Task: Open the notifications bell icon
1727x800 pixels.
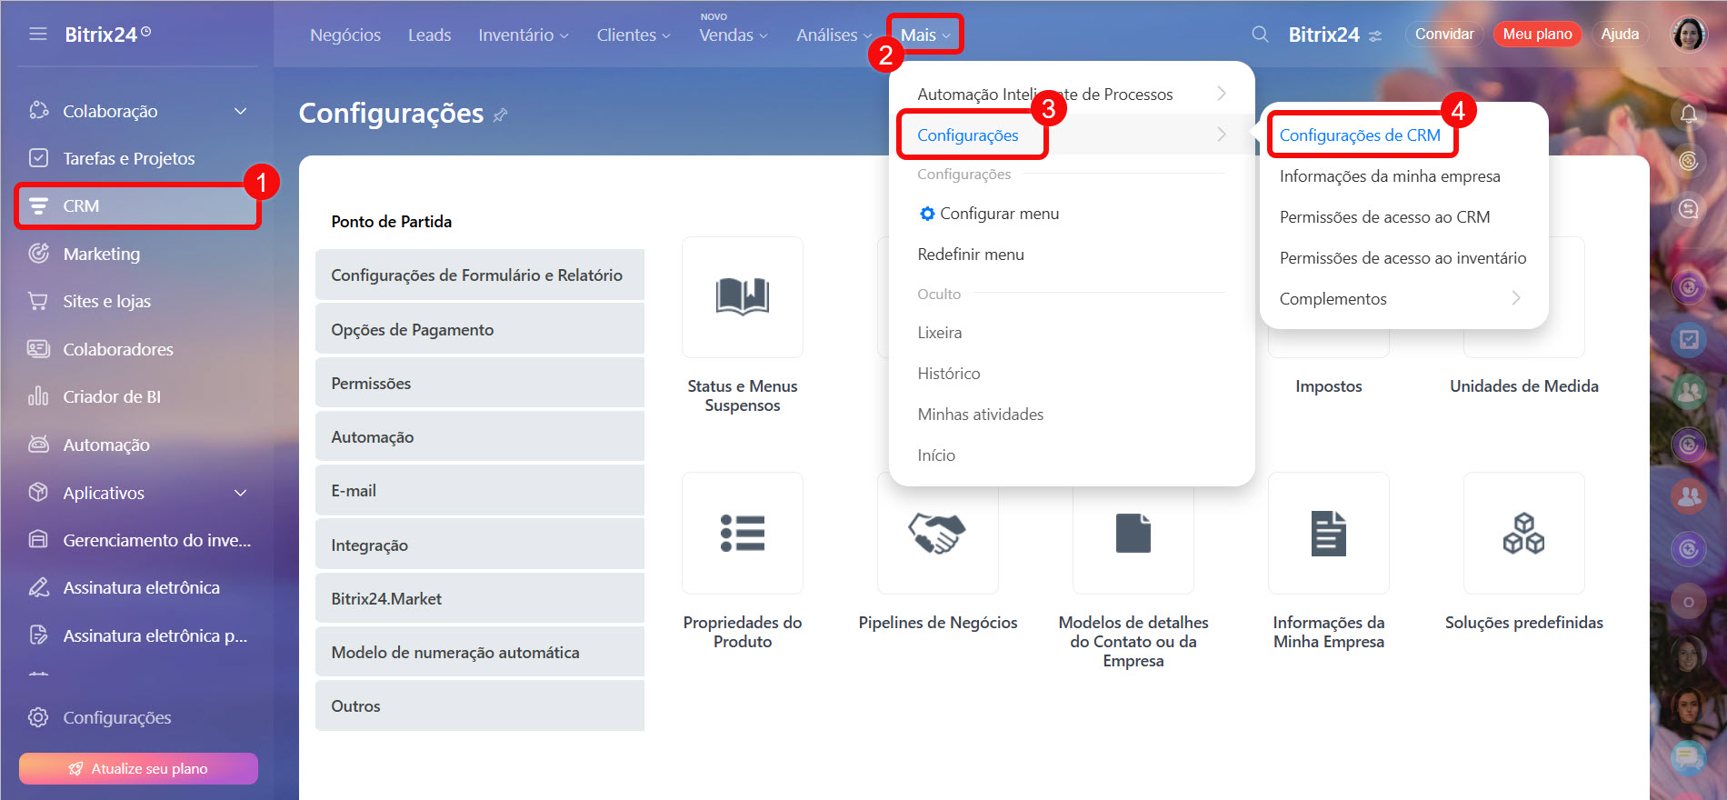Action: pos(1688,114)
